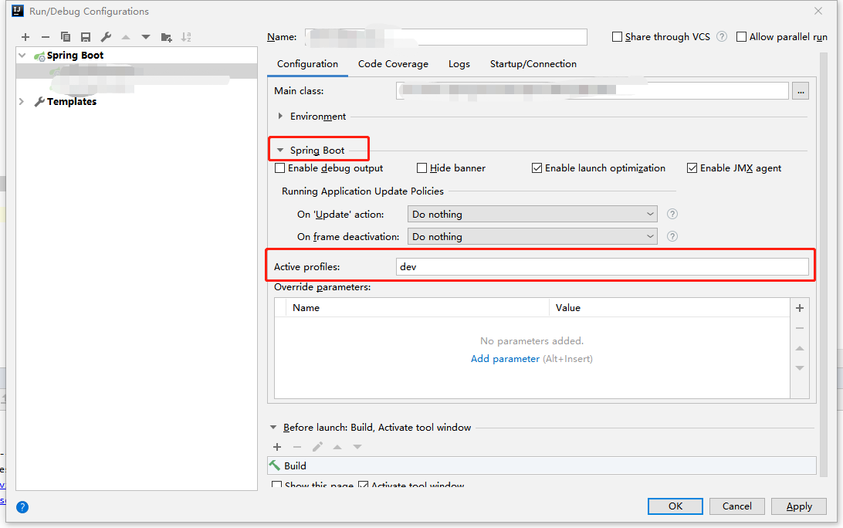Click the right panel vertical scrollbar
The image size is (843, 528).
tap(823, 263)
